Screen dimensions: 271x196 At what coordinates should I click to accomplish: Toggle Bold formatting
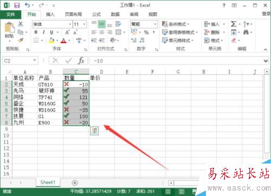click(36, 32)
